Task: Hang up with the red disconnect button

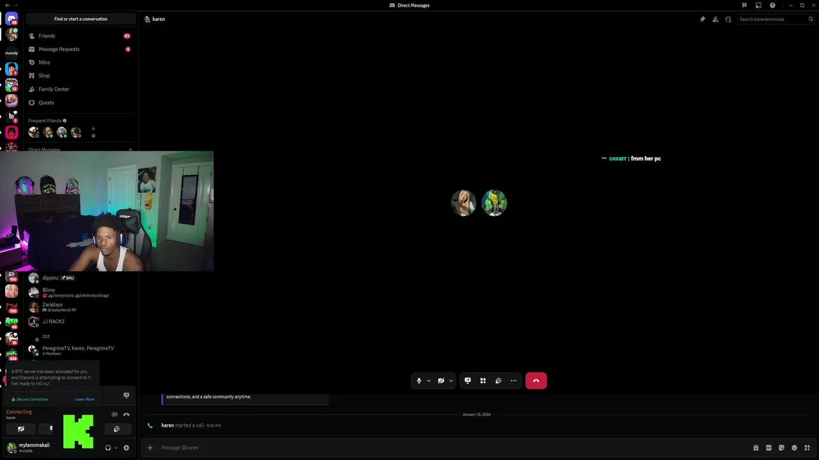Action: [536, 381]
